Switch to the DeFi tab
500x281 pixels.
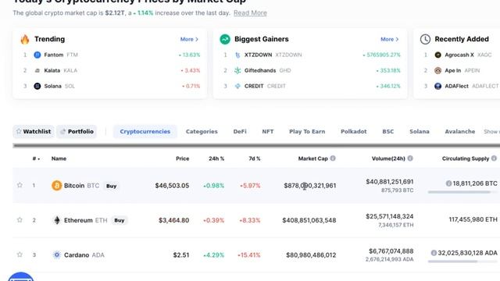point(240,132)
